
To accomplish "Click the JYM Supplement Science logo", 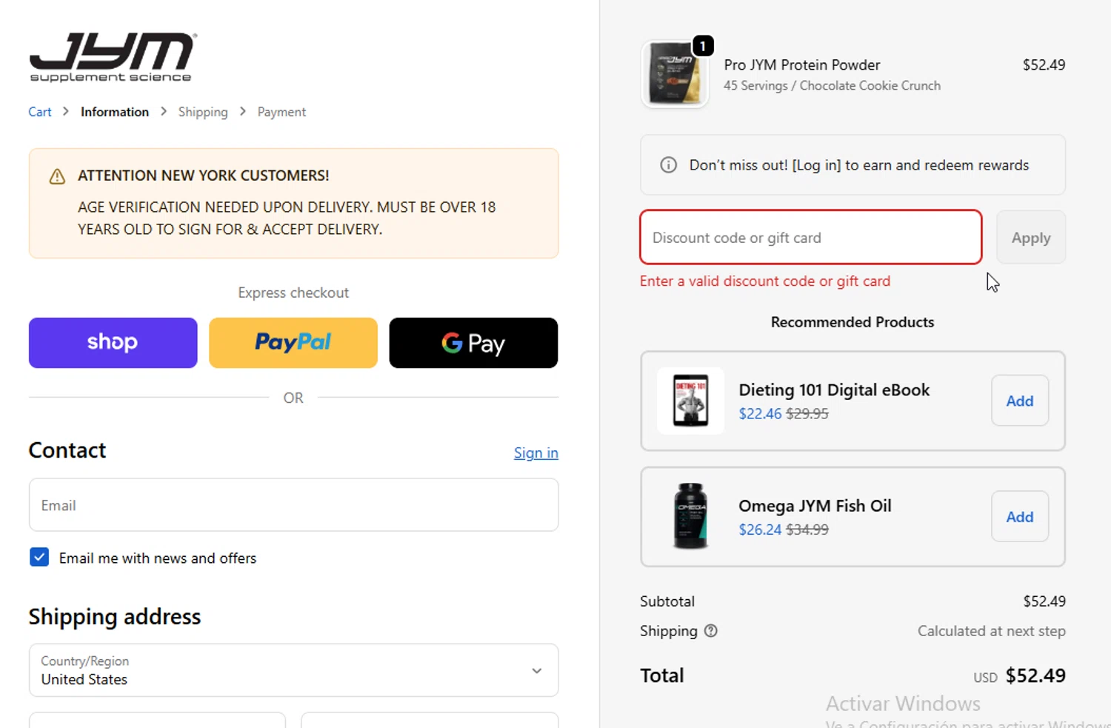I will 113,57.
